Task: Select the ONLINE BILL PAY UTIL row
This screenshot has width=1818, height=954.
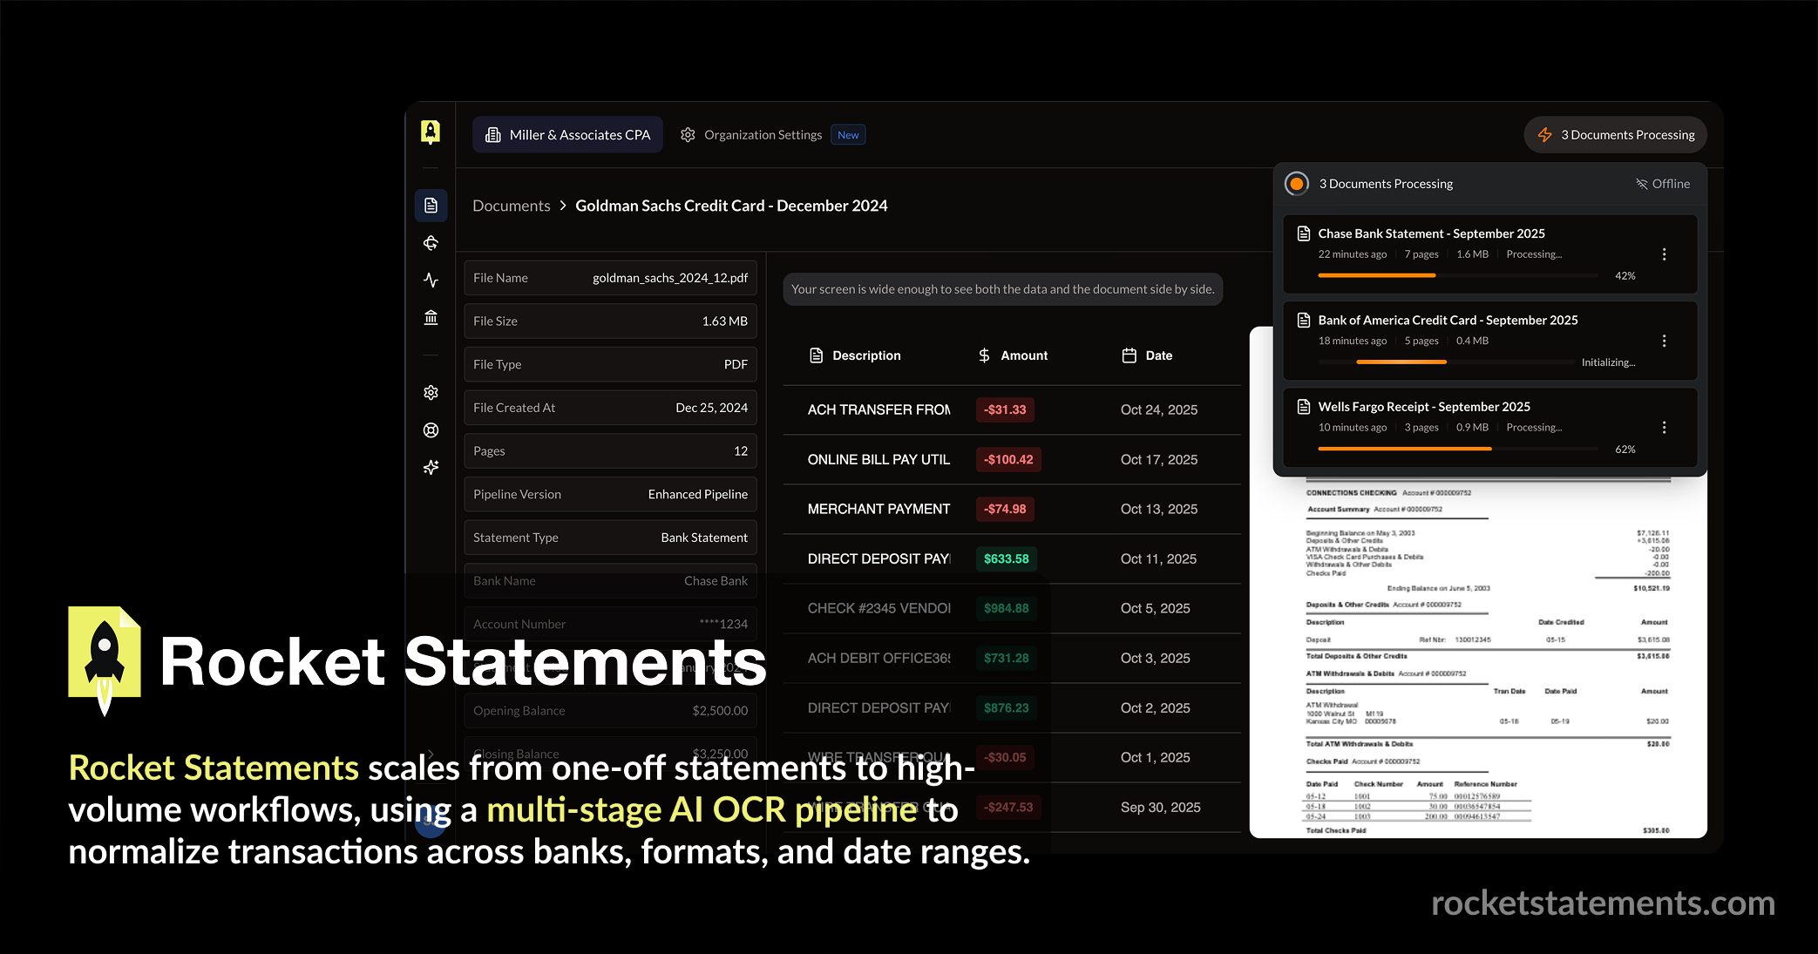Action: click(1012, 459)
